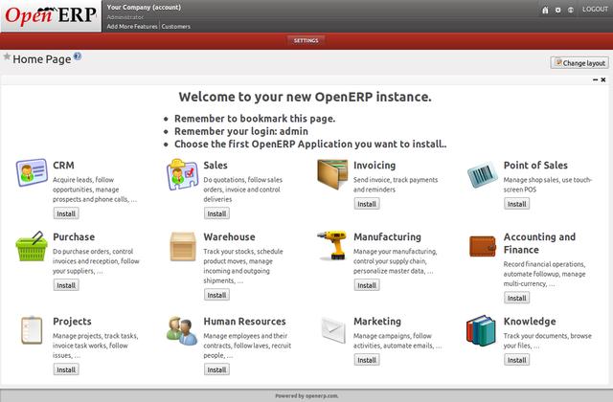Click the OpenERP logo

click(x=51, y=15)
